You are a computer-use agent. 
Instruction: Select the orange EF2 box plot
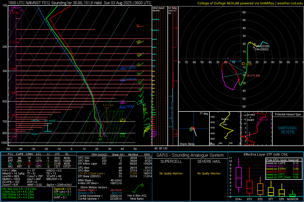tap(260, 187)
